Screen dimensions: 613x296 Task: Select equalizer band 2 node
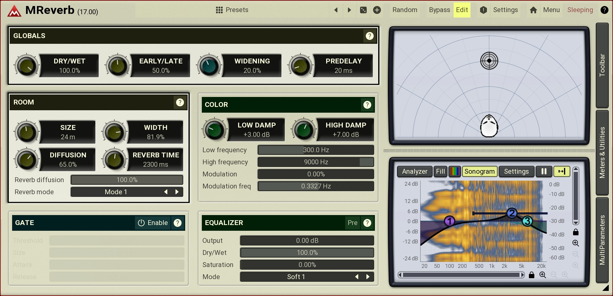click(512, 213)
